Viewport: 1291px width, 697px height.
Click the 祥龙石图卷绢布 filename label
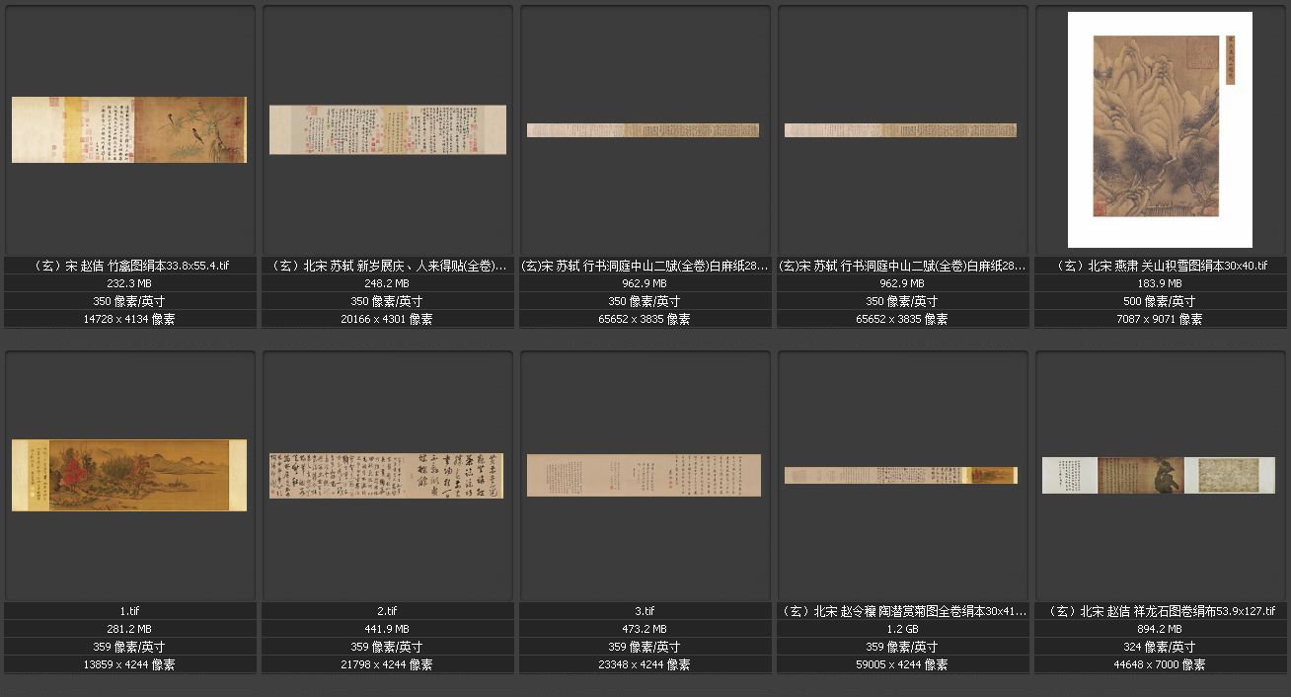click(1161, 611)
